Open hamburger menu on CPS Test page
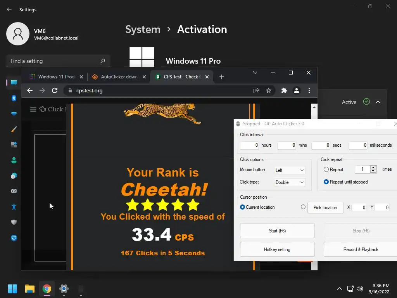The width and height of the screenshot is (397, 298). [x=33, y=109]
